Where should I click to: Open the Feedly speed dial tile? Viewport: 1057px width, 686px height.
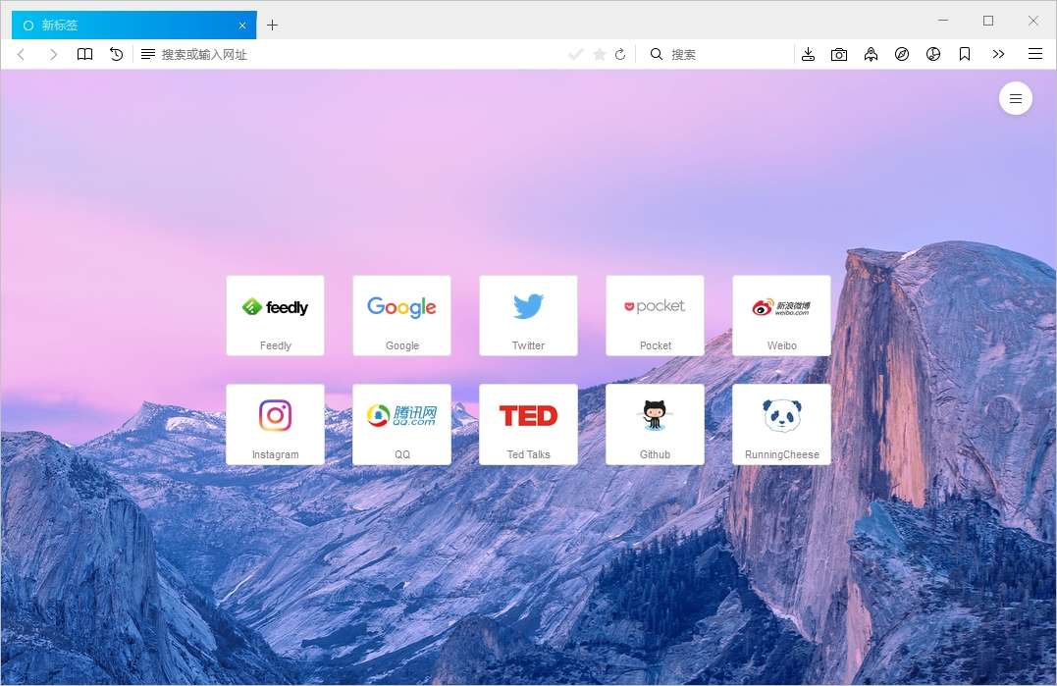pyautogui.click(x=275, y=315)
